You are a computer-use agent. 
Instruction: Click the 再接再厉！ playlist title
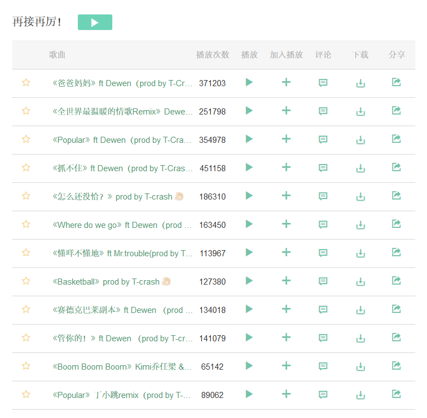(x=37, y=22)
